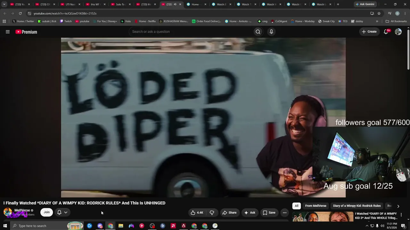
Task: Open the All Bookmarks folder
Action: 396,21
